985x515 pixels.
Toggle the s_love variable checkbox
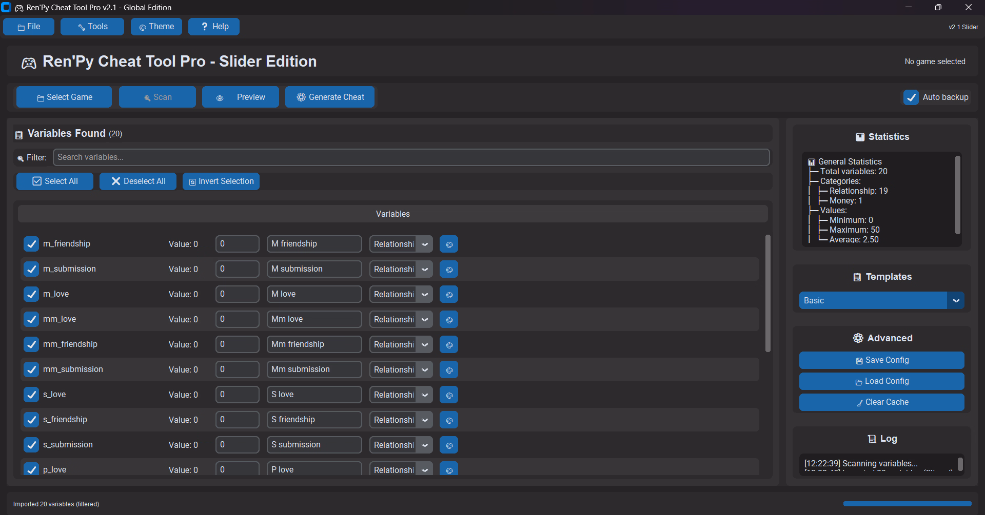pos(31,395)
